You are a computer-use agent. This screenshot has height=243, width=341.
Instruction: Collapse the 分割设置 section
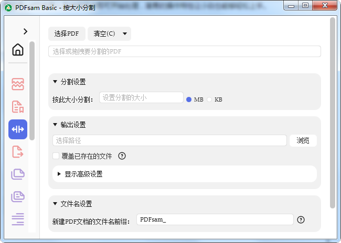55,82
